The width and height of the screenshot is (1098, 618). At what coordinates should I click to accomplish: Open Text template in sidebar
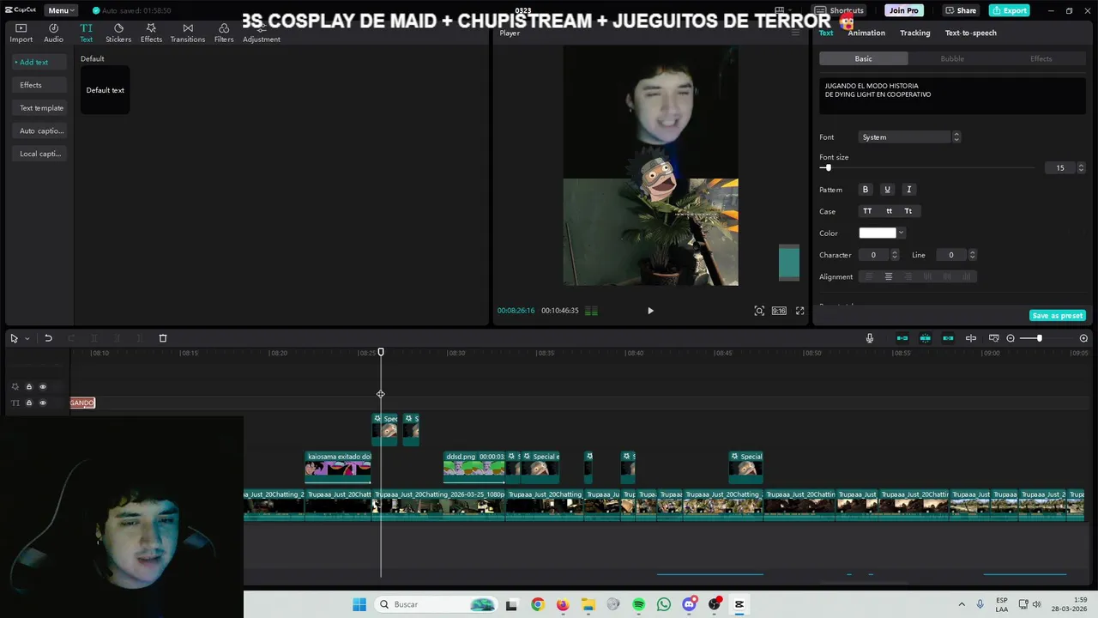(40, 108)
